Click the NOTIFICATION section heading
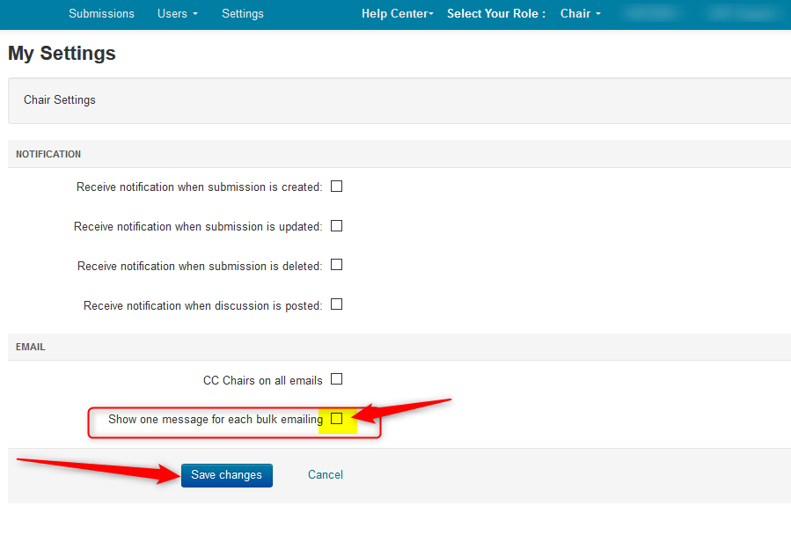 pos(48,154)
